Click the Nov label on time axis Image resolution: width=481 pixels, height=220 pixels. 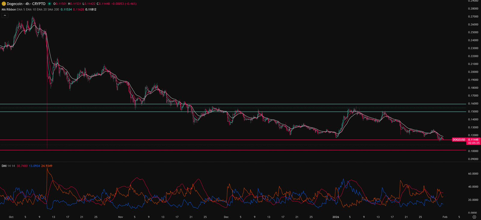[x=121, y=217]
